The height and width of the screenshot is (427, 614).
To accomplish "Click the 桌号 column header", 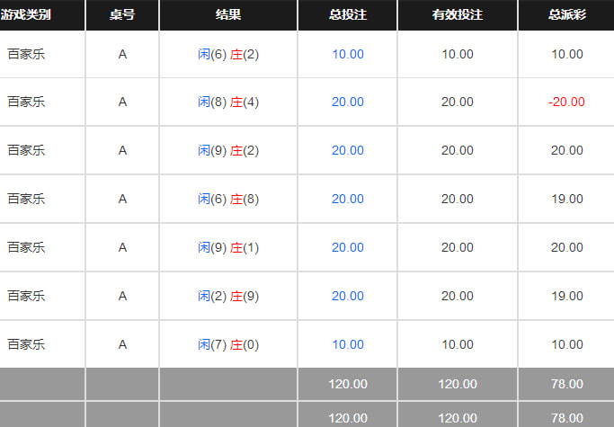I will [x=122, y=15].
